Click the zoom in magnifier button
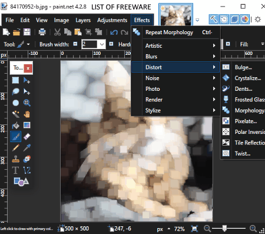Viewport: 265px width, 234px height. (253, 229)
